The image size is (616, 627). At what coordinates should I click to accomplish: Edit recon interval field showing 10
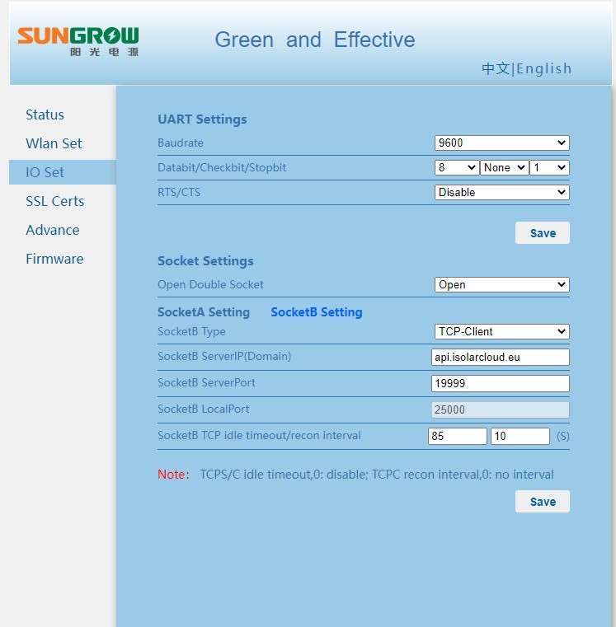click(520, 436)
